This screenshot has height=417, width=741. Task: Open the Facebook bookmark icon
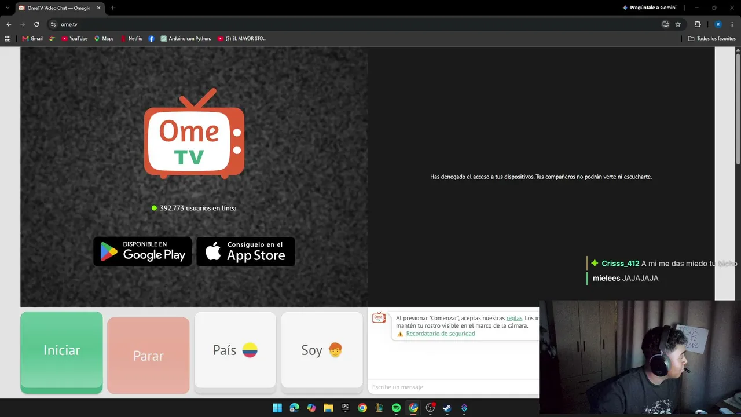151,39
